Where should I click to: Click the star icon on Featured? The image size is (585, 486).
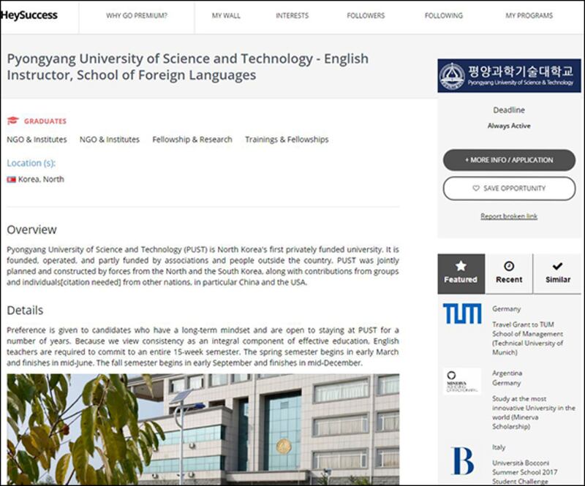tap(461, 266)
